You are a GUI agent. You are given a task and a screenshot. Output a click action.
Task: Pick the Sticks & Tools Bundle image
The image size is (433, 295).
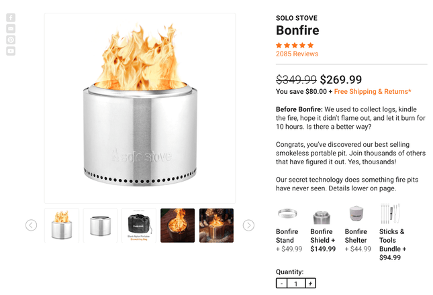click(x=390, y=214)
